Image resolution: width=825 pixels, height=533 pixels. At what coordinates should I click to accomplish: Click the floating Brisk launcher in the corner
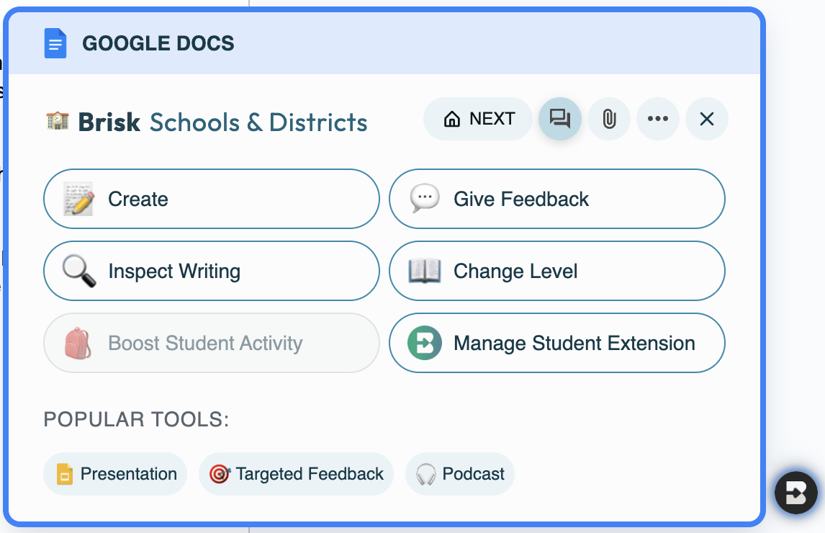pos(795,493)
